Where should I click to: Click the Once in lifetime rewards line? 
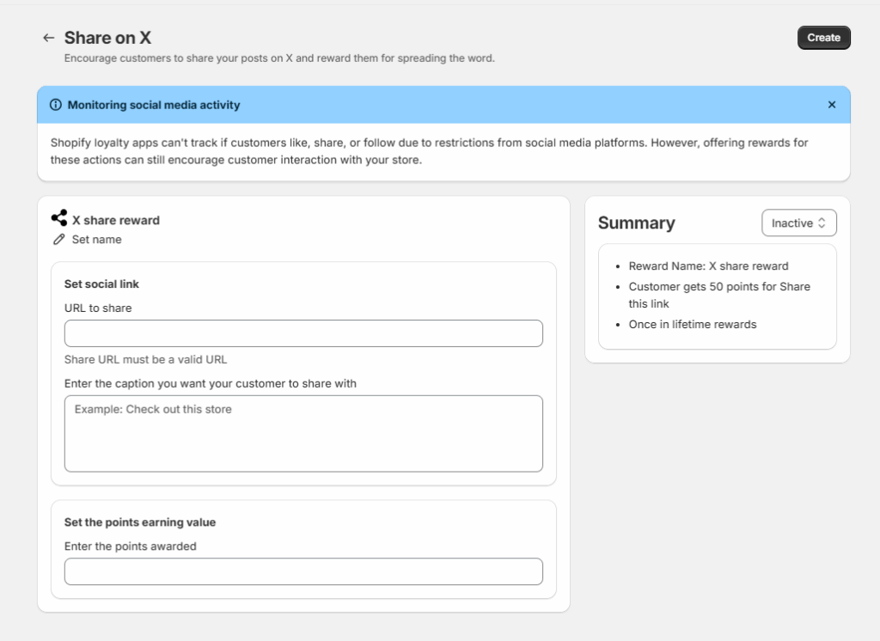(693, 325)
